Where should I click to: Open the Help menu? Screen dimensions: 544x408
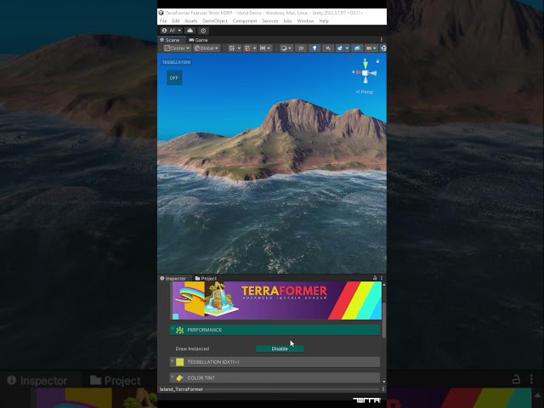[x=324, y=20]
